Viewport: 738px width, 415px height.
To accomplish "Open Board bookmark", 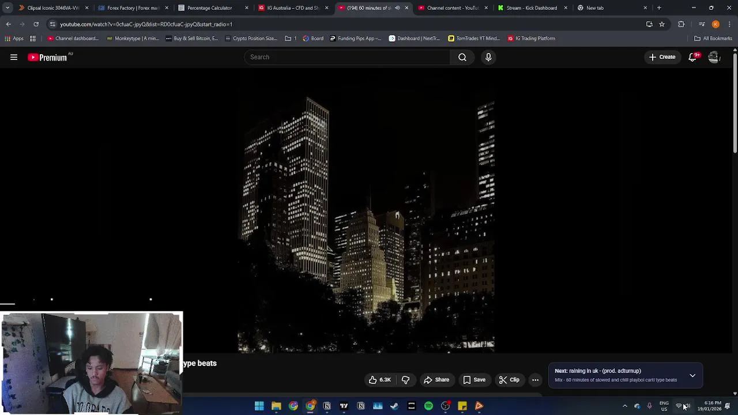I will [x=313, y=39].
